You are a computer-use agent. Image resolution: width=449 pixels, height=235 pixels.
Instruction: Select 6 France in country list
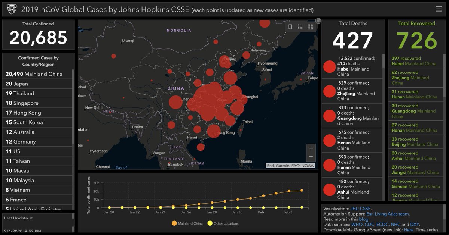(37, 200)
